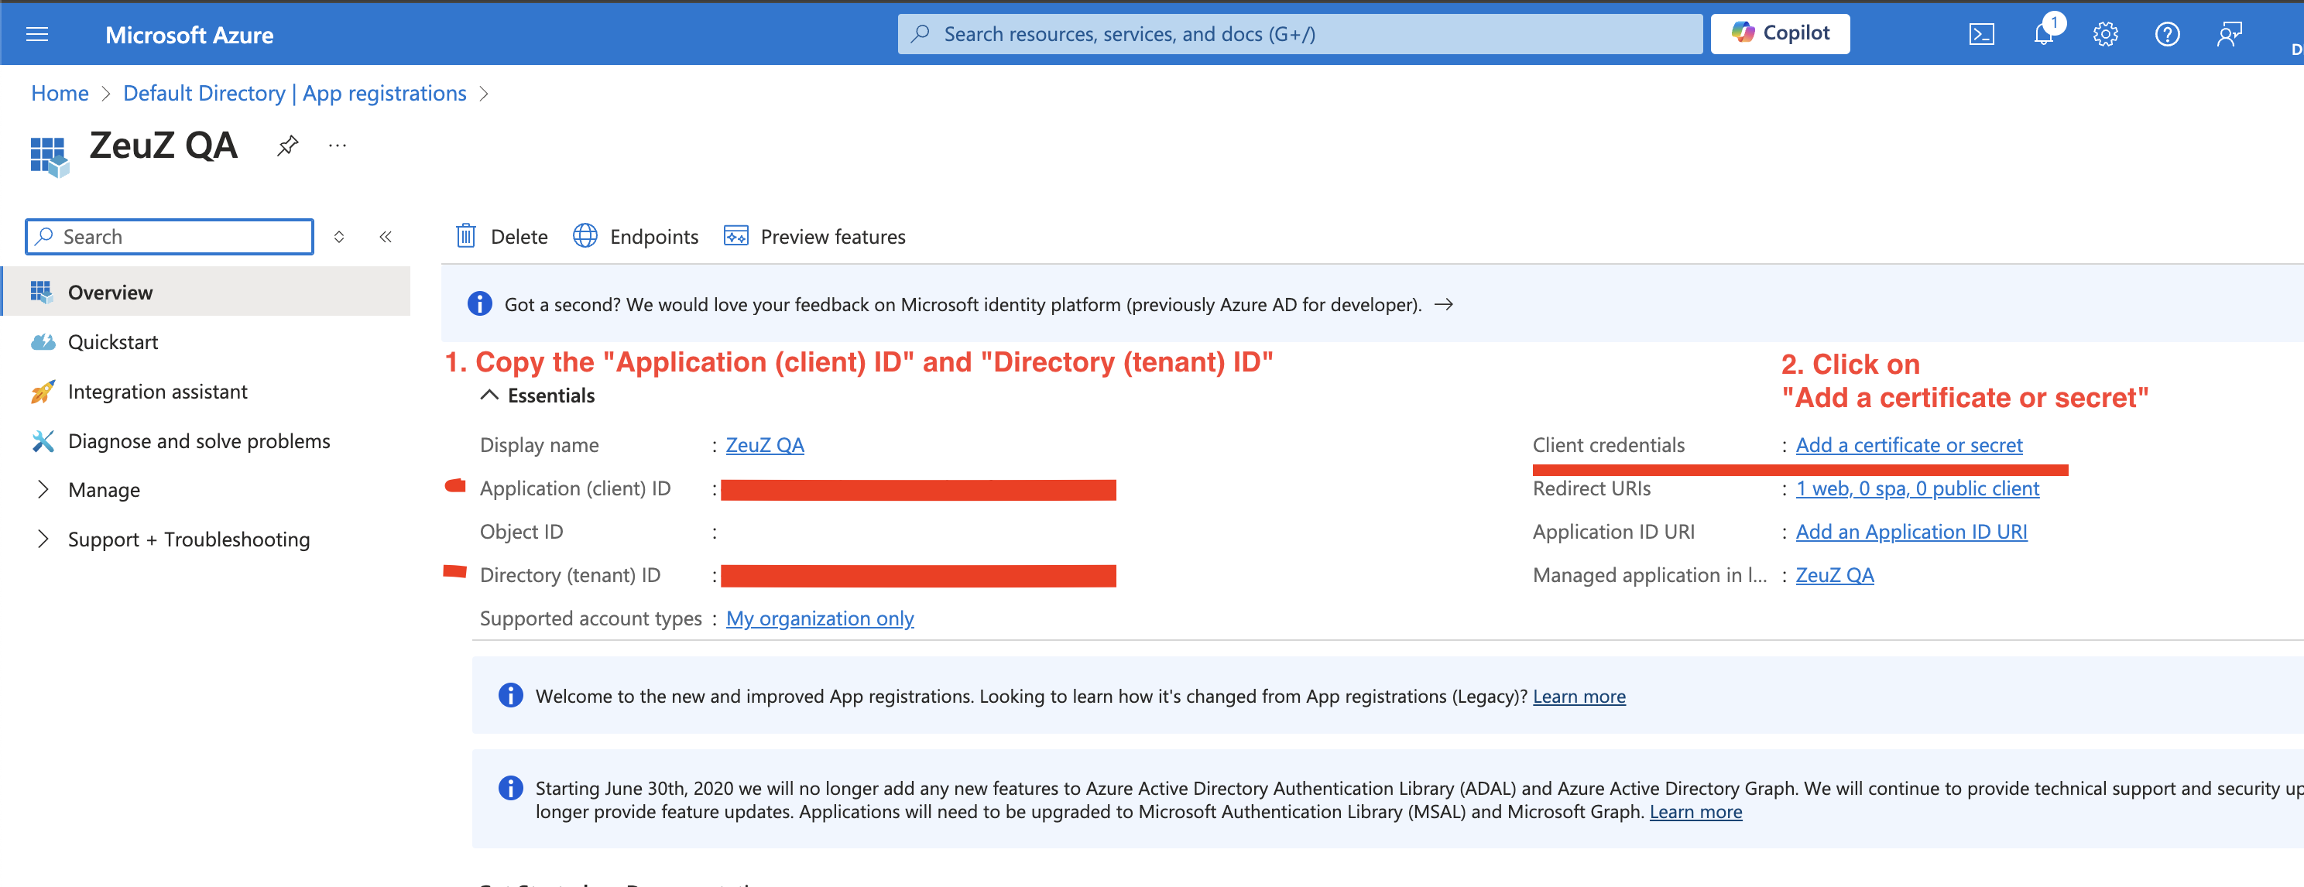Image resolution: width=2304 pixels, height=887 pixels.
Task: Click the Microsoft Azure logo text
Action: point(189,35)
